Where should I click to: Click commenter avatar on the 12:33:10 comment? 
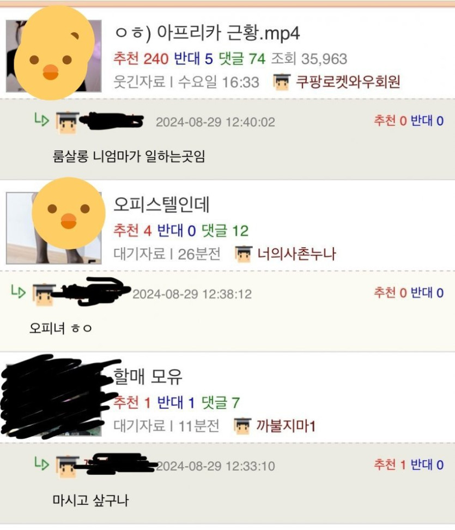67,467
